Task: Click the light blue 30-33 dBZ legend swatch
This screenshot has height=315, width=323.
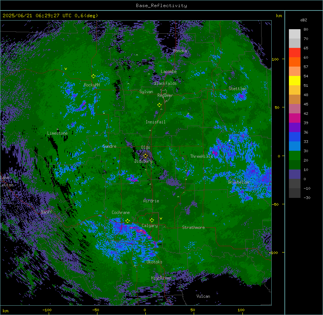Action: point(295,146)
